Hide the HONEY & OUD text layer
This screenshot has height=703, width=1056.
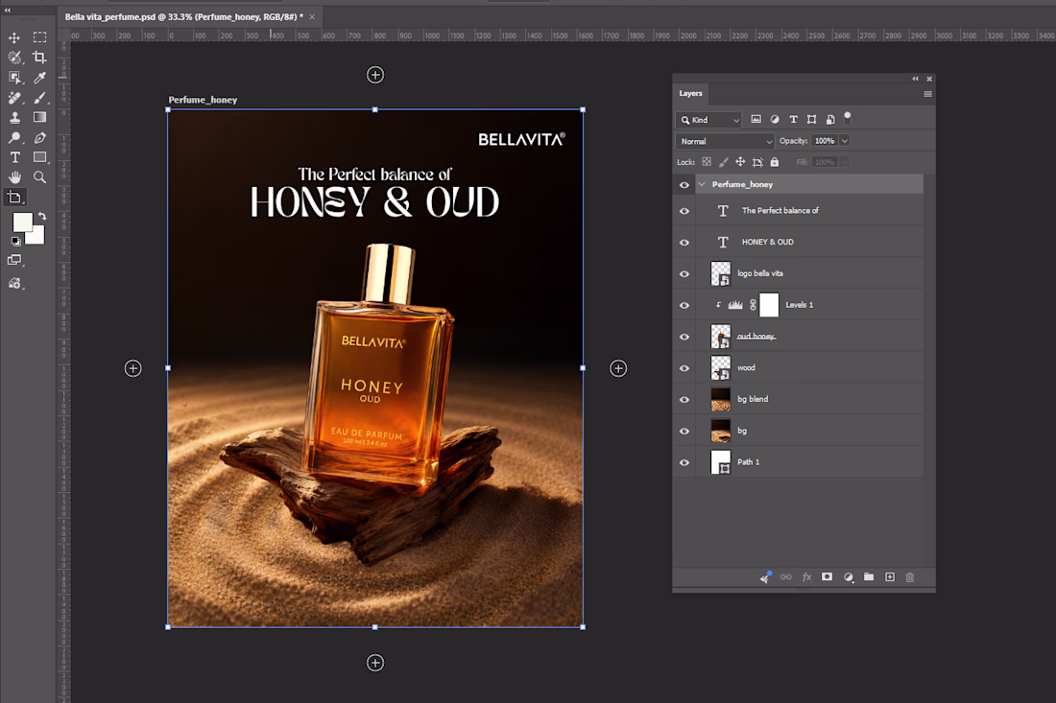684,243
